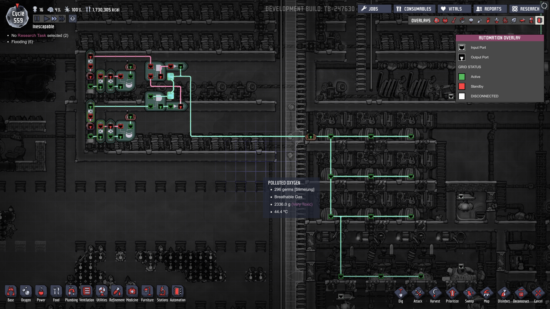
Task: Show the Light overlay bulb icon
Action: (x=471, y=21)
